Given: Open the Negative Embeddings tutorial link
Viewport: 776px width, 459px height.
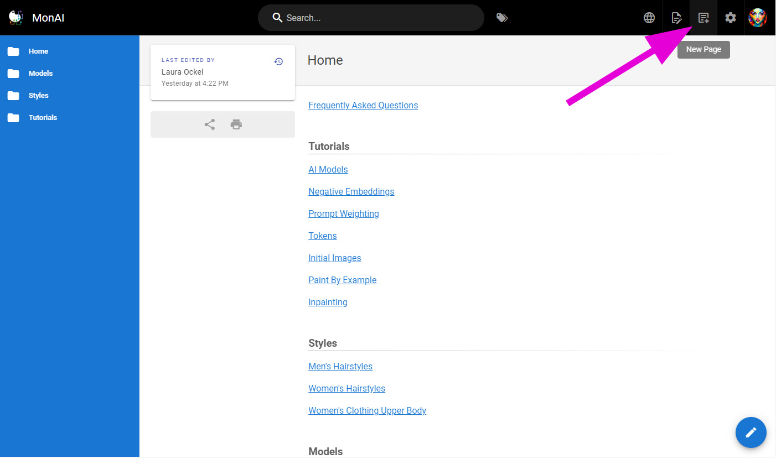Looking at the screenshot, I should click(351, 191).
